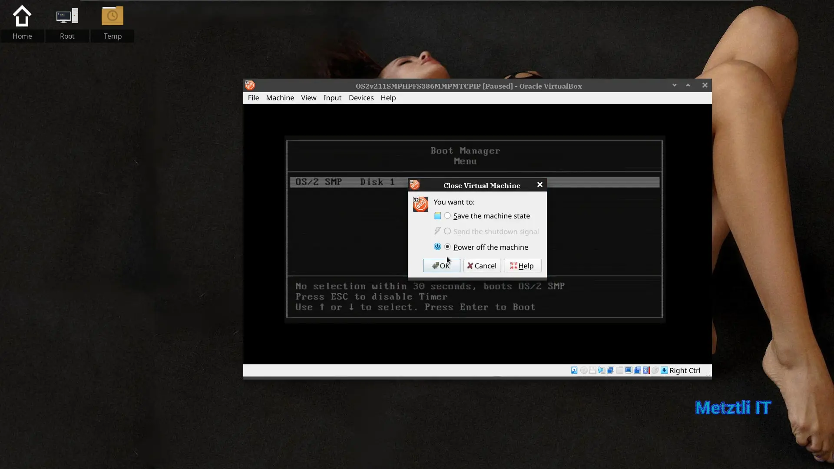Click the floppy disk status icon
834x469 pixels.
593,370
